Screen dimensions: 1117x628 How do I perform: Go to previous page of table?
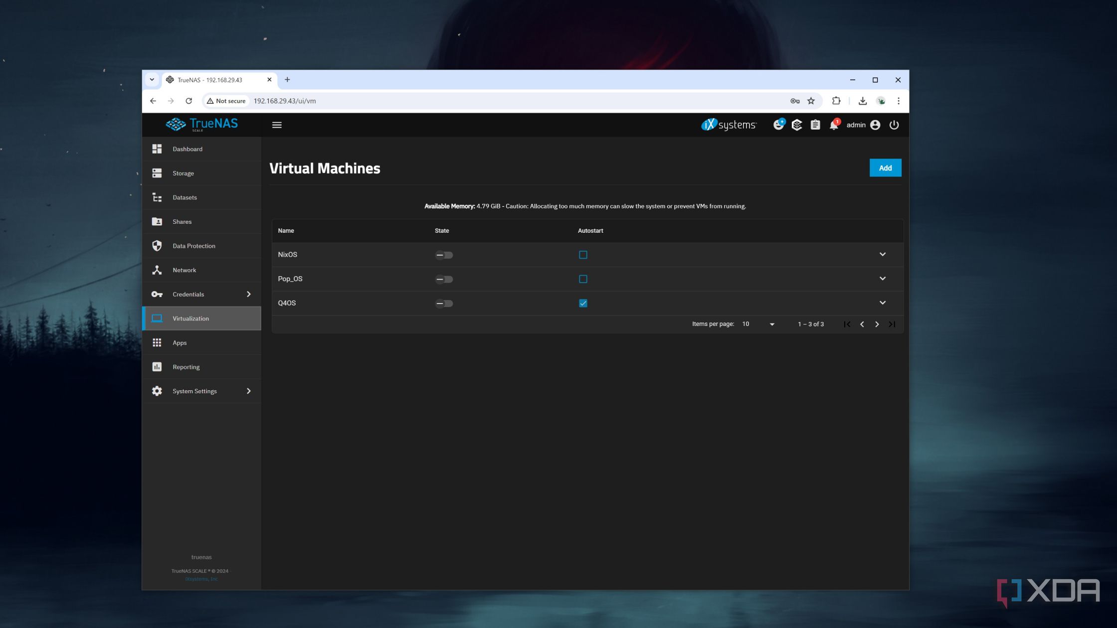click(862, 324)
